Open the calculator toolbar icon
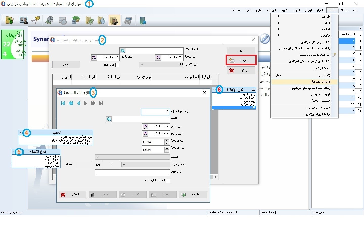 [128, 20]
